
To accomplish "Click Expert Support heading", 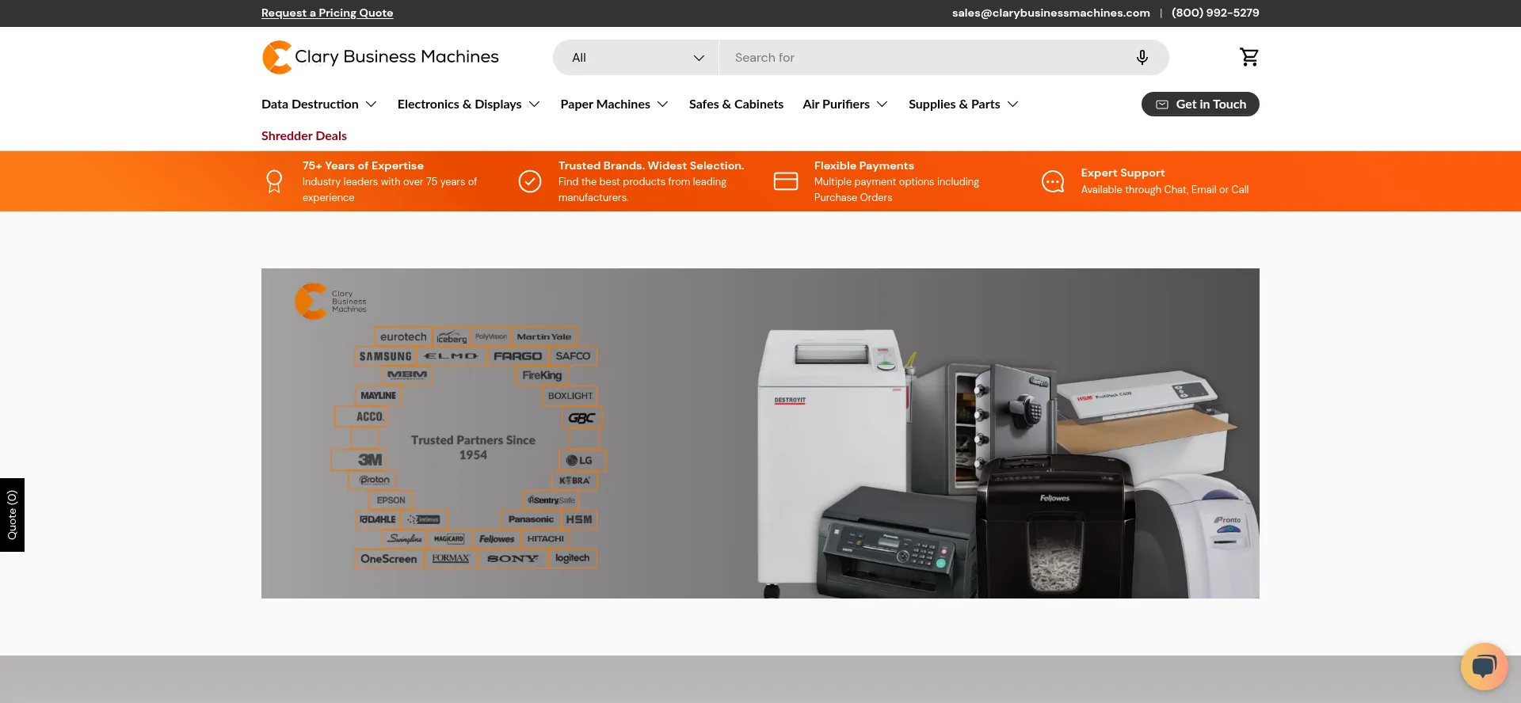I will point(1123,173).
